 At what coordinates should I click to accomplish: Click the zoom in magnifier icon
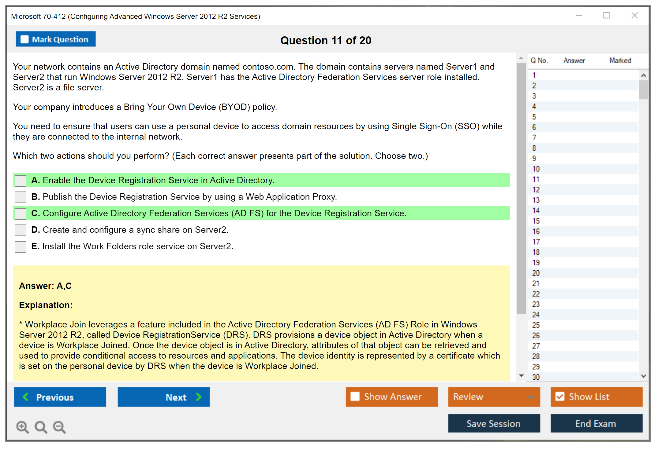click(22, 427)
